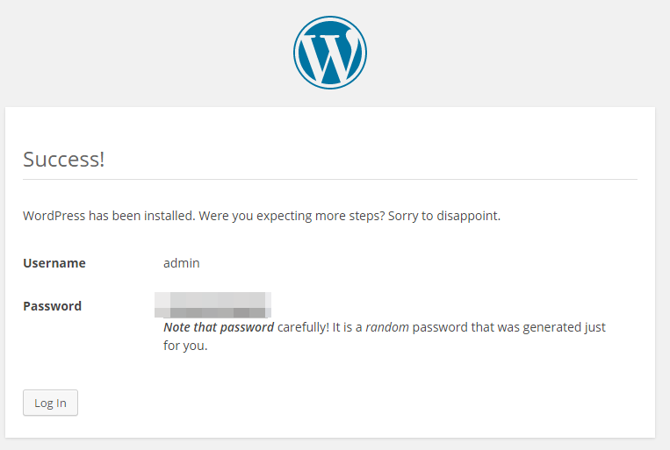The height and width of the screenshot is (450, 670).
Task: Click the blurred generated password
Action: pos(213,304)
